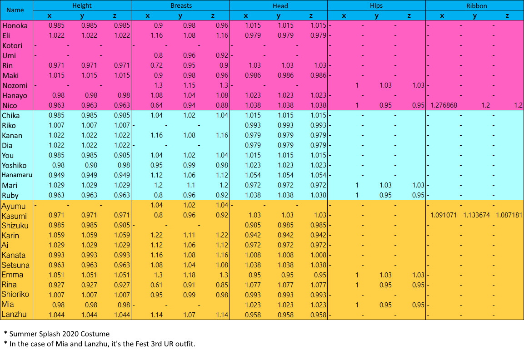Select the z sub-header under Ribbon

508,15
